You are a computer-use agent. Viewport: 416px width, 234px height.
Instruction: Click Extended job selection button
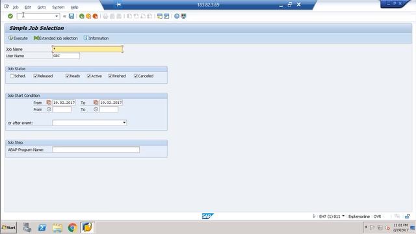(x=56, y=38)
